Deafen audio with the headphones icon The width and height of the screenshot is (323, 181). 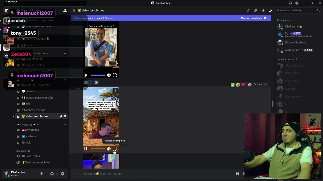(52, 174)
